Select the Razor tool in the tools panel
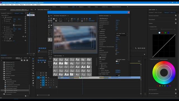 pos(33,73)
